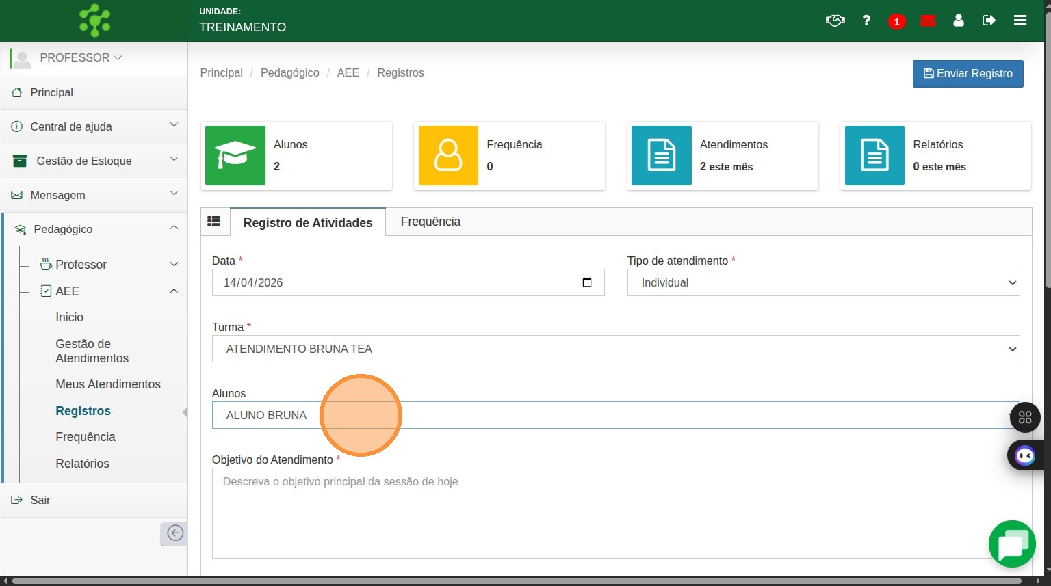Open the green chat bubble widget
This screenshot has width=1051, height=586.
[x=1012, y=544]
